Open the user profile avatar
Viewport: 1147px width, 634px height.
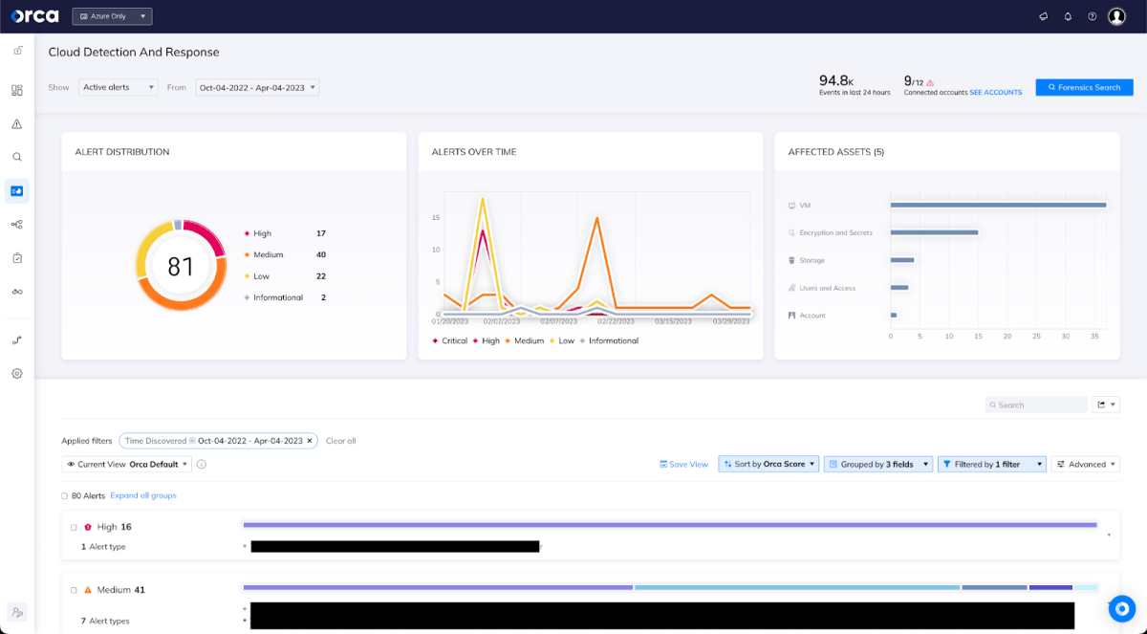click(x=1116, y=16)
